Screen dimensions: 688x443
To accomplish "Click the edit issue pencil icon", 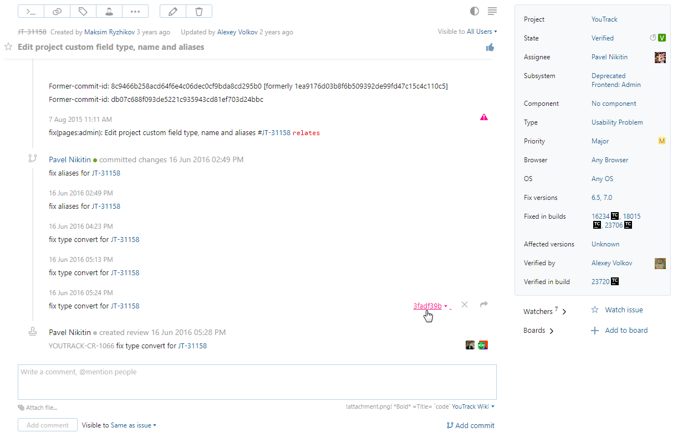I will (x=173, y=11).
